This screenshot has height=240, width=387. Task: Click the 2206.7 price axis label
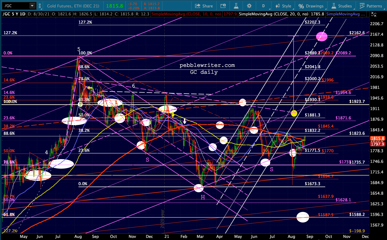click(x=377, y=24)
